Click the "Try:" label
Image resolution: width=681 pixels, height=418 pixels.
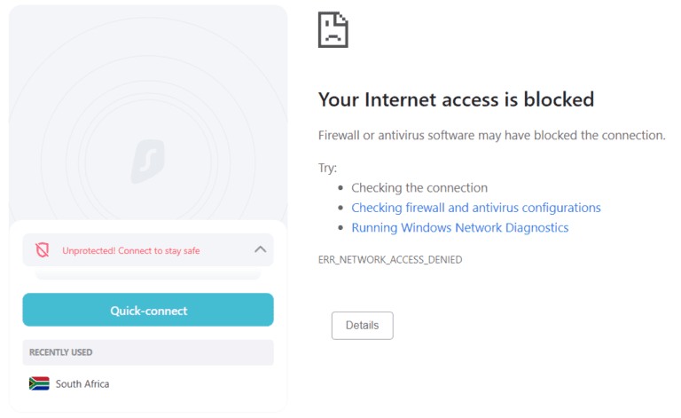click(x=327, y=168)
